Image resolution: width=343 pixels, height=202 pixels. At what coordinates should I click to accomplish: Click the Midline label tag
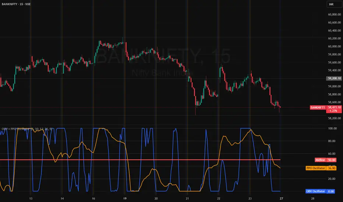(x=320, y=160)
